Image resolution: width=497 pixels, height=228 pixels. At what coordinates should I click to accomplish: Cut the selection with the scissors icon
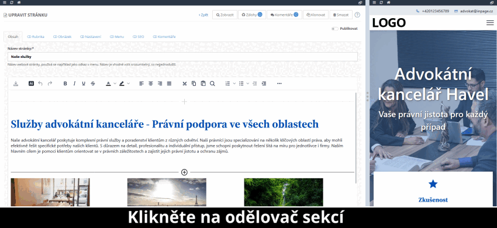184,84
